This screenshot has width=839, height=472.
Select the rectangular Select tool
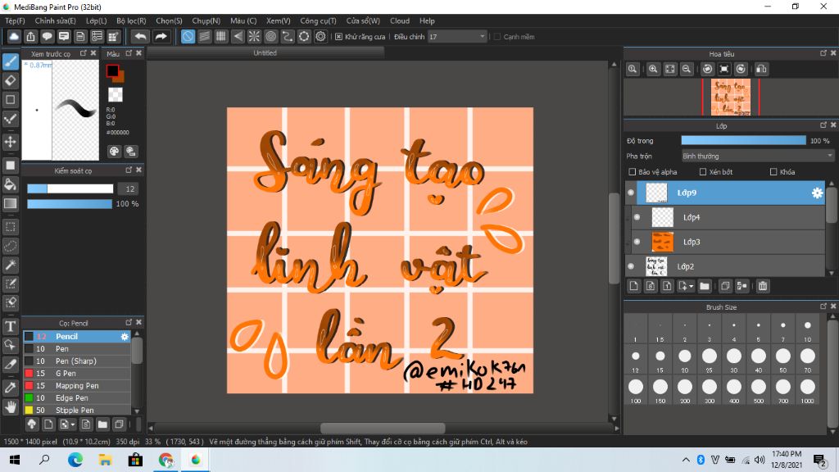[x=10, y=227]
